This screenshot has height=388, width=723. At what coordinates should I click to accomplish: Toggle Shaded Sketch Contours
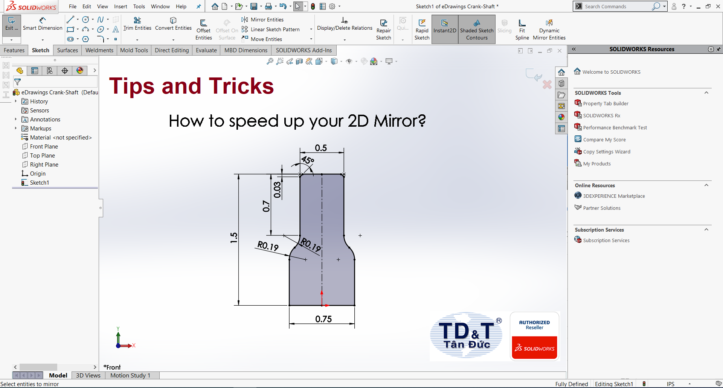pos(477,30)
